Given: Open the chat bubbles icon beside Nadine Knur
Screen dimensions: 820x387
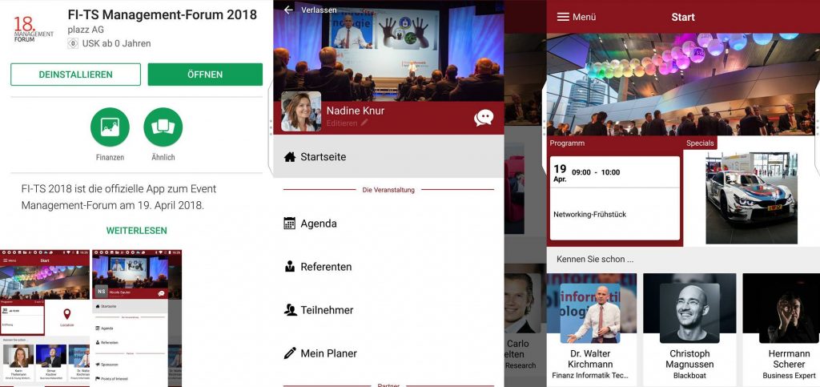Looking at the screenshot, I should tap(483, 118).
